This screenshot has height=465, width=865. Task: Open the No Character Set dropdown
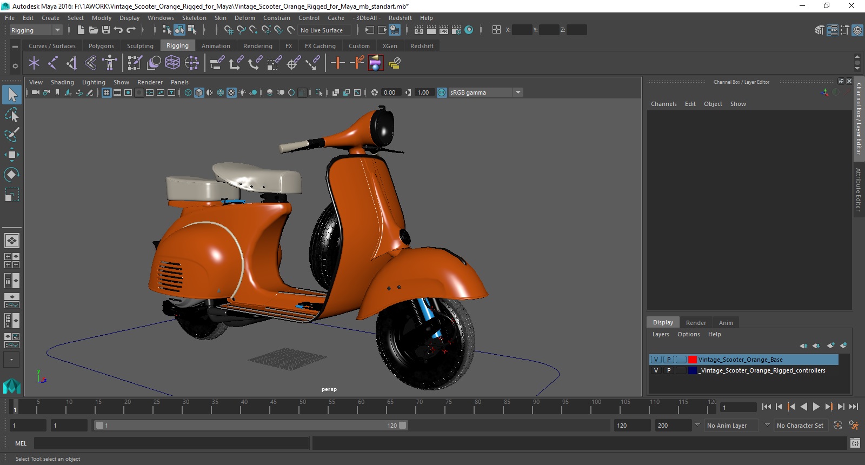pyautogui.click(x=801, y=426)
